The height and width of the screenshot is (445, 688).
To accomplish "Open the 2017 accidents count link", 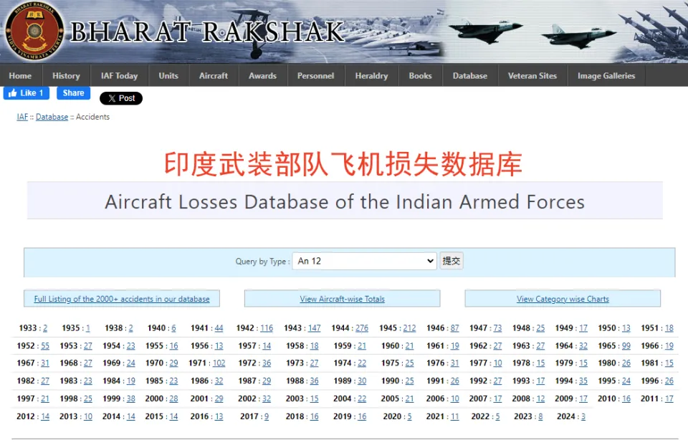I will (x=267, y=416).
